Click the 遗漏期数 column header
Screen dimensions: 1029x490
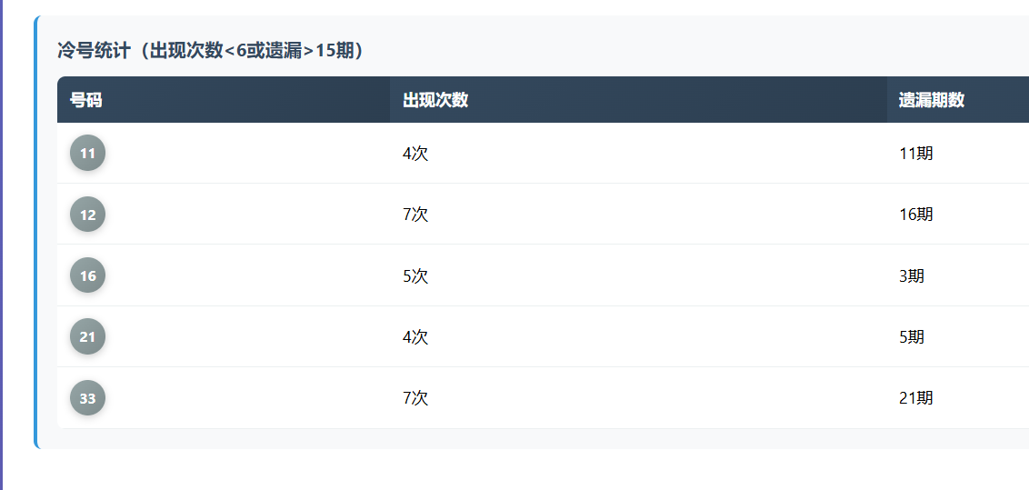click(932, 100)
